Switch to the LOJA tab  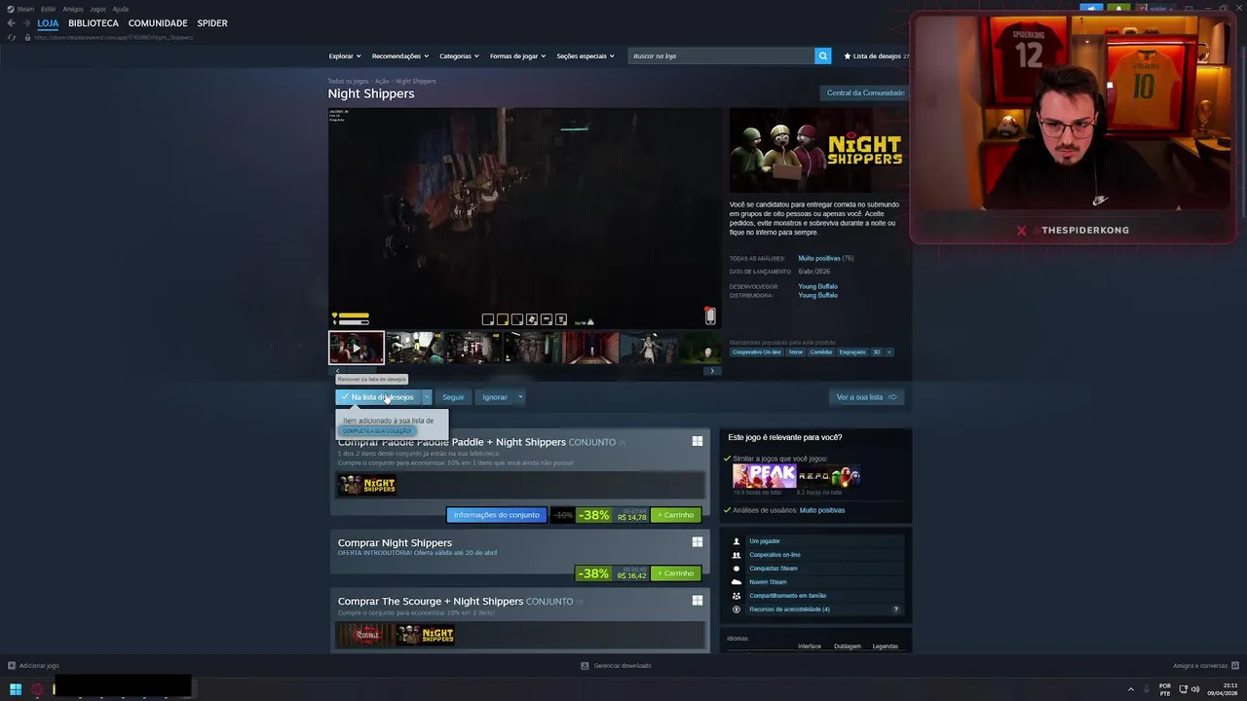point(48,23)
